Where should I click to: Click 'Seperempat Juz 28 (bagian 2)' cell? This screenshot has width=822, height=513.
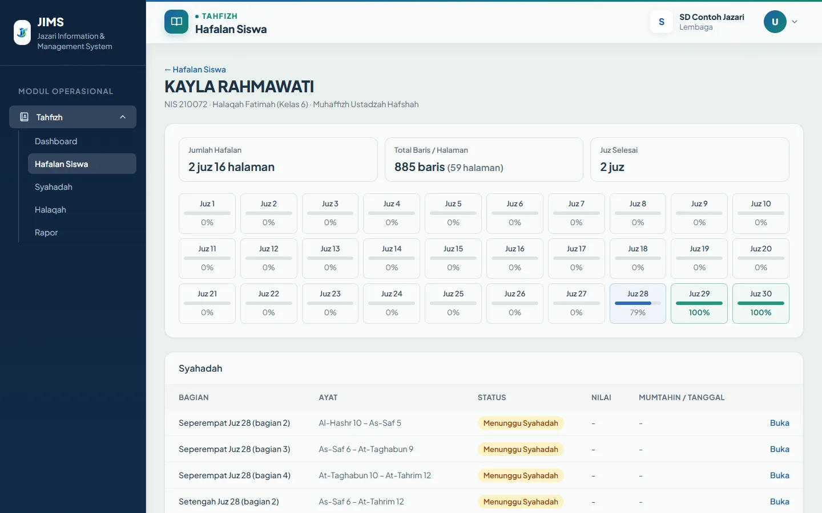pos(234,423)
